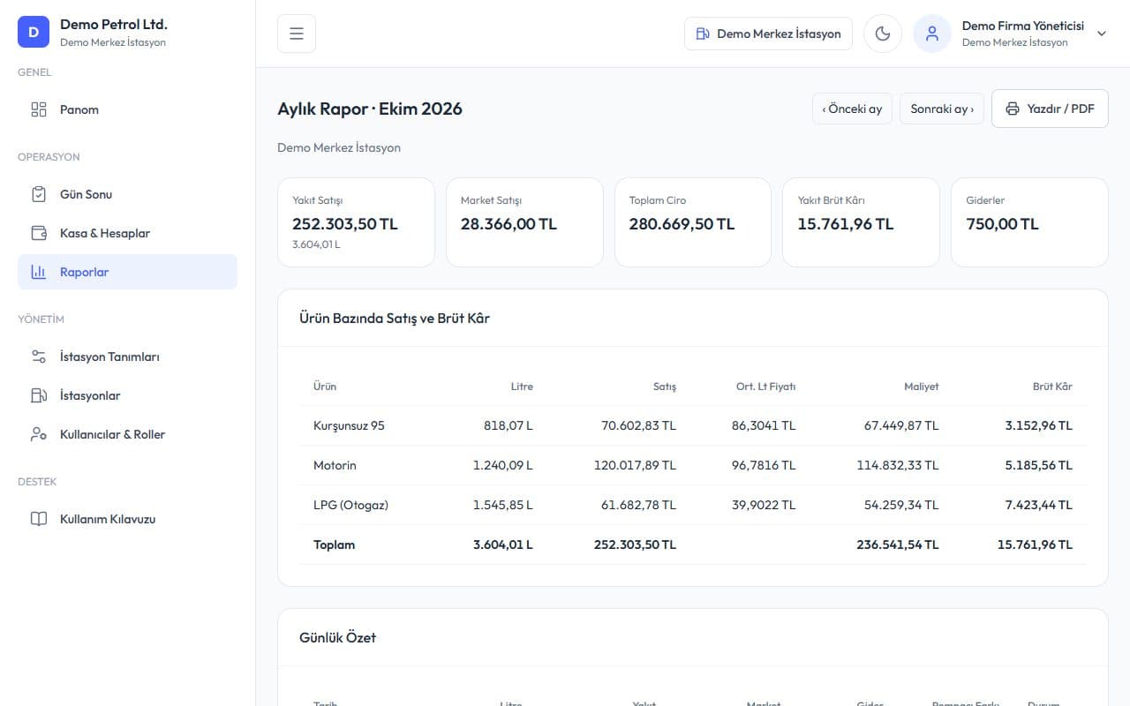The image size is (1130, 706).
Task: Click the Gün Sonu clipboard icon
Action: (39, 194)
